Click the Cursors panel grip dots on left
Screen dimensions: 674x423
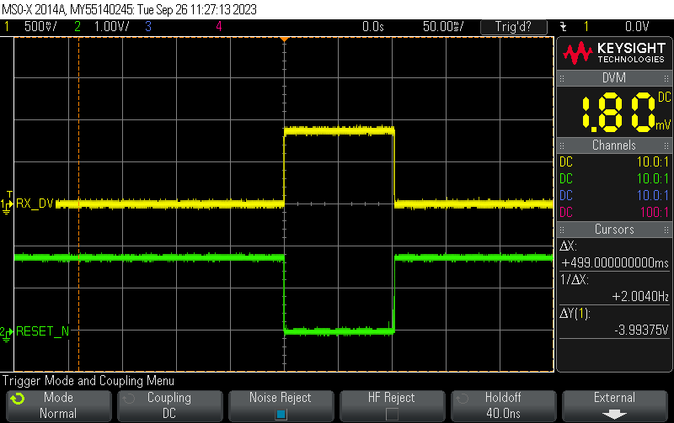coord(562,230)
